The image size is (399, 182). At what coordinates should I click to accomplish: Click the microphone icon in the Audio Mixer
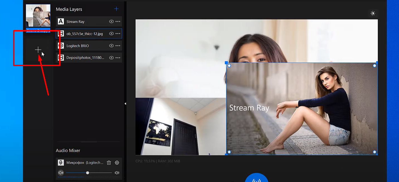tap(60, 163)
